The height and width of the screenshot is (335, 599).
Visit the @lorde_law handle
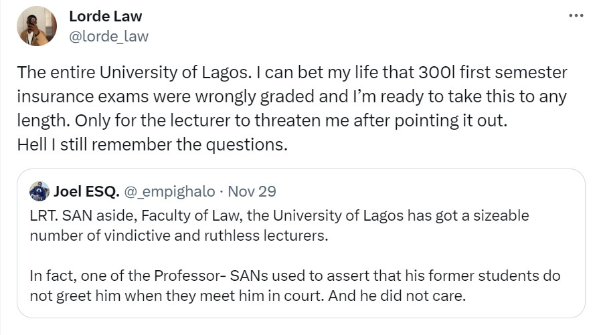click(108, 36)
